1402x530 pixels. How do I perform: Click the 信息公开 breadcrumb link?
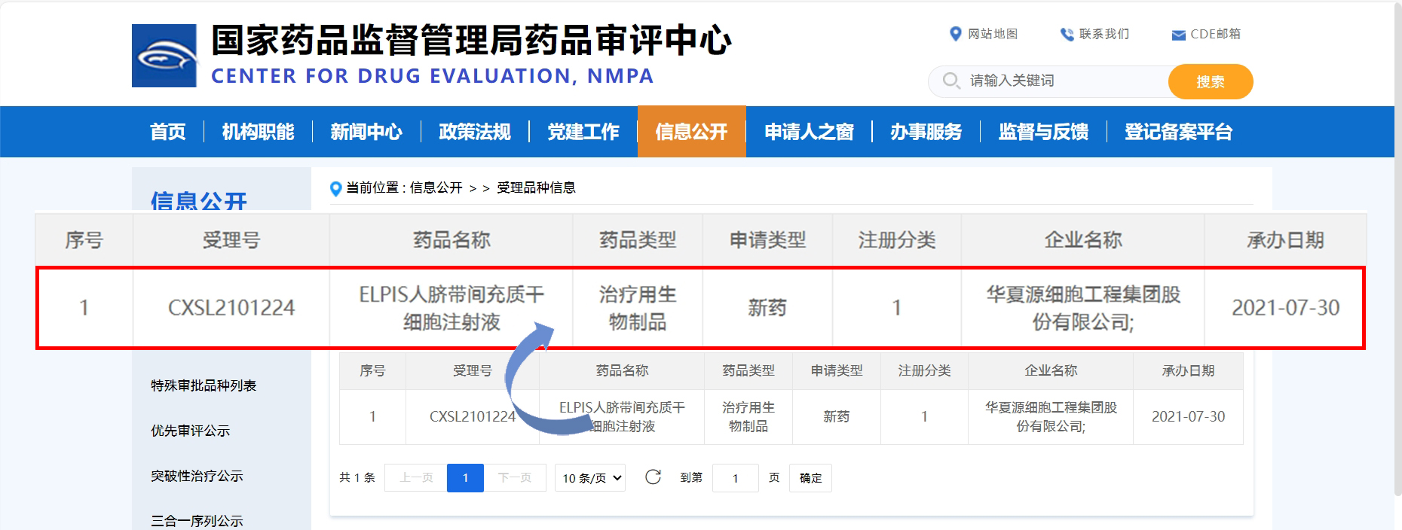(x=436, y=187)
